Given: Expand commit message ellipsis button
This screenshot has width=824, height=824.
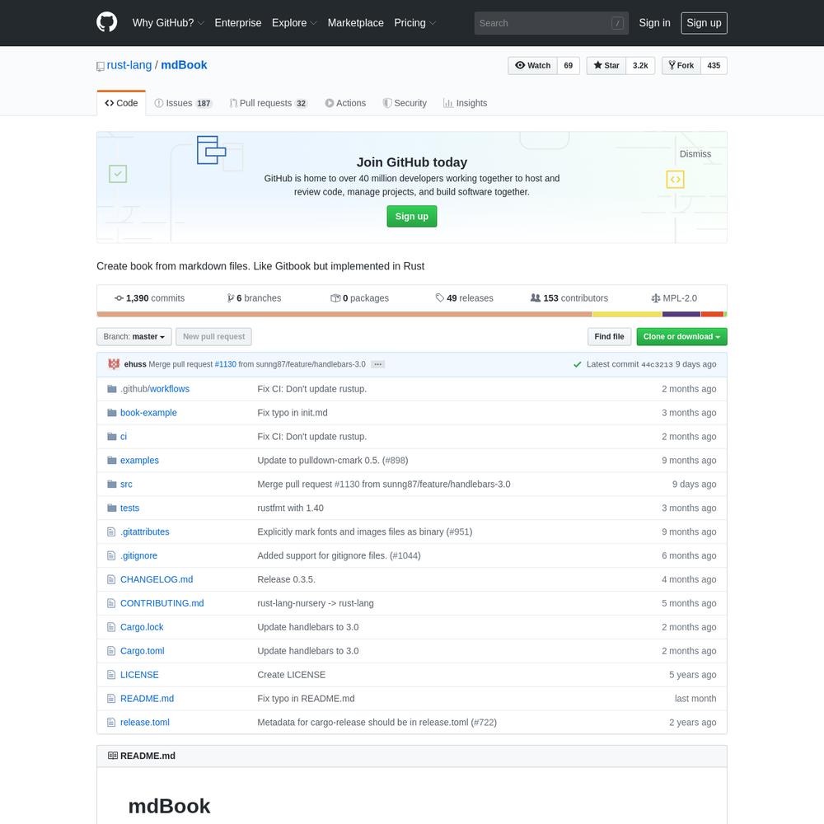Looking at the screenshot, I should 377,364.
